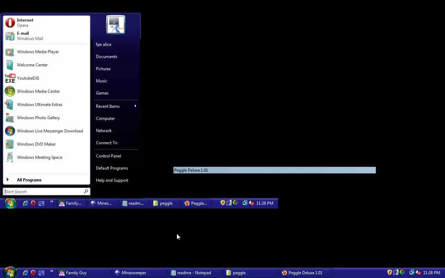Click the Start orb on the bottom taskbar
Image resolution: width=445 pixels, height=278 pixels.
(x=10, y=273)
